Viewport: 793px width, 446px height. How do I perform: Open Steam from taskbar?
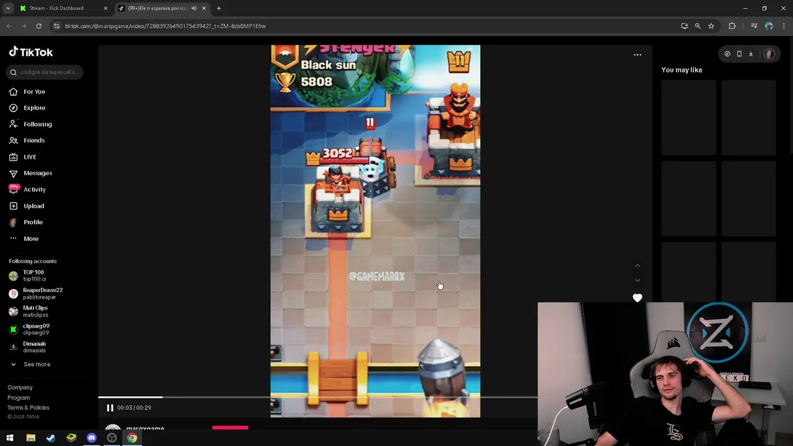tap(51, 438)
